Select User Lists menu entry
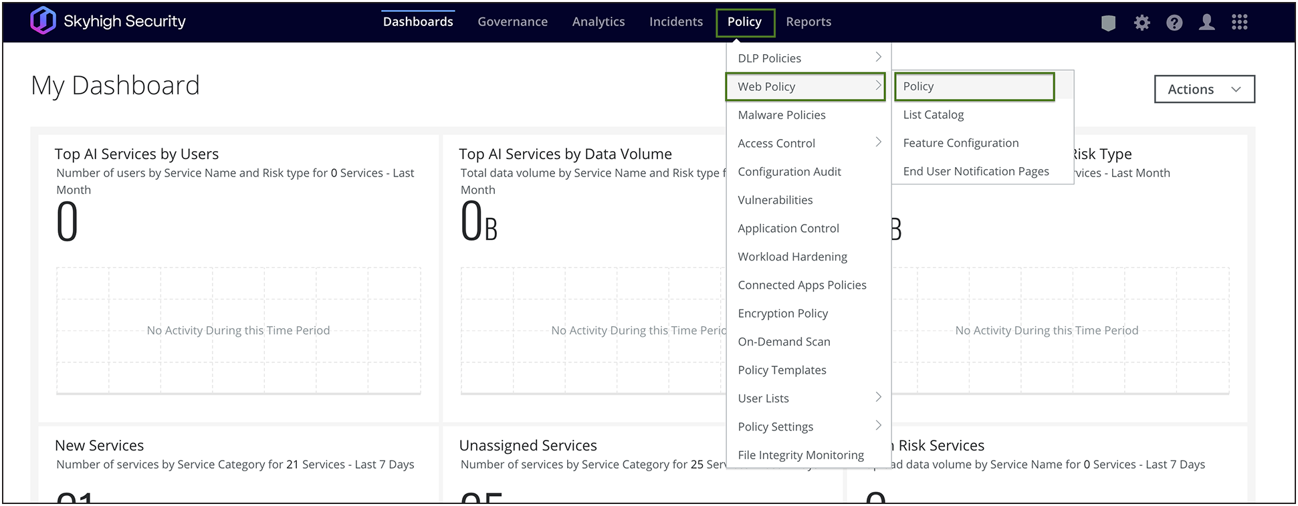Image resolution: width=1298 pixels, height=506 pixels. [x=808, y=398]
